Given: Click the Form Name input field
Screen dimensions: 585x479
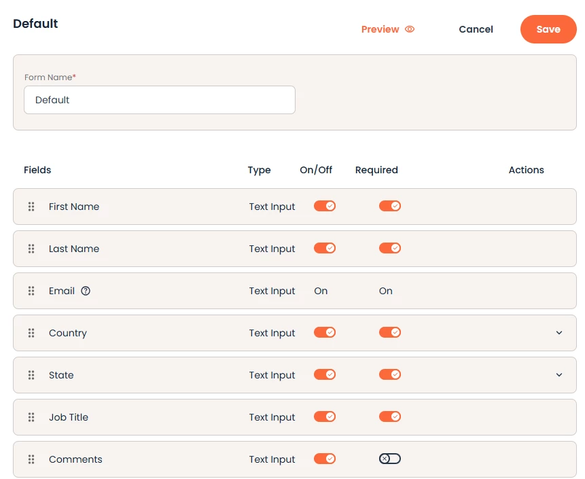Looking at the screenshot, I should pos(160,100).
